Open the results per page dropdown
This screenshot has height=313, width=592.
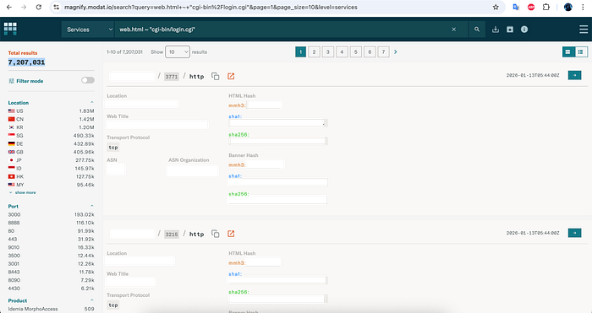click(177, 52)
